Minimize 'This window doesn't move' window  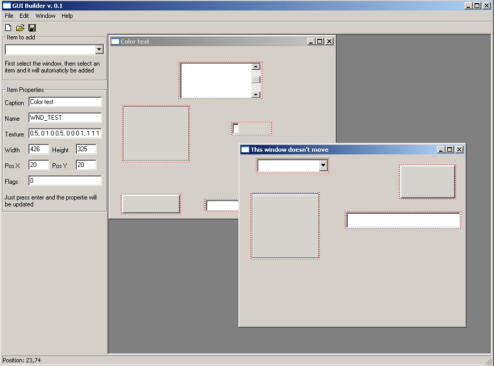point(441,149)
